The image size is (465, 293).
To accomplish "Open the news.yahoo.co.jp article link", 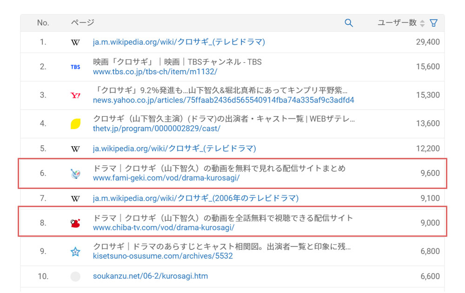I will pos(223,100).
